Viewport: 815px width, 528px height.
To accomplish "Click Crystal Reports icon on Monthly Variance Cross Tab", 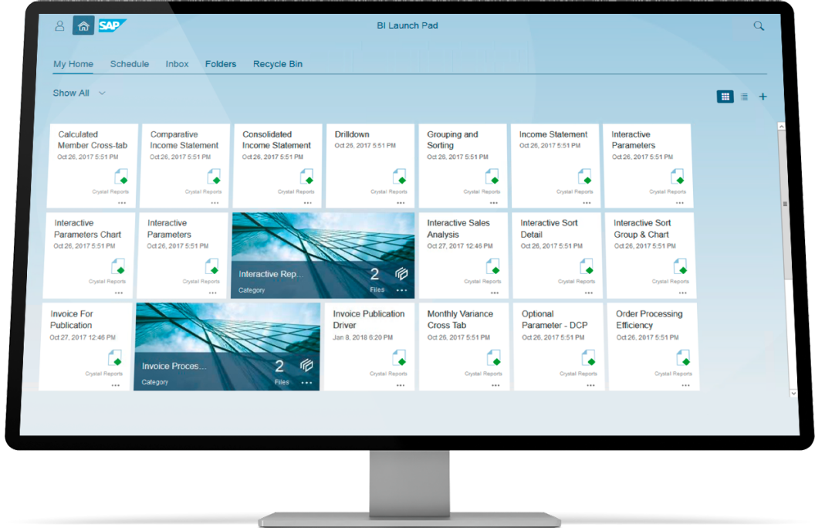I will pos(494,358).
